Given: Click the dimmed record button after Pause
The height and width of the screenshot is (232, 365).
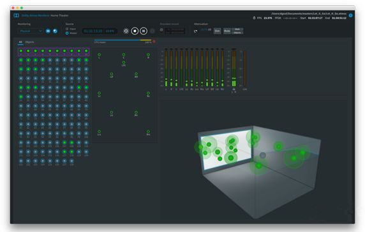Looking at the screenshot, I should (153, 31).
